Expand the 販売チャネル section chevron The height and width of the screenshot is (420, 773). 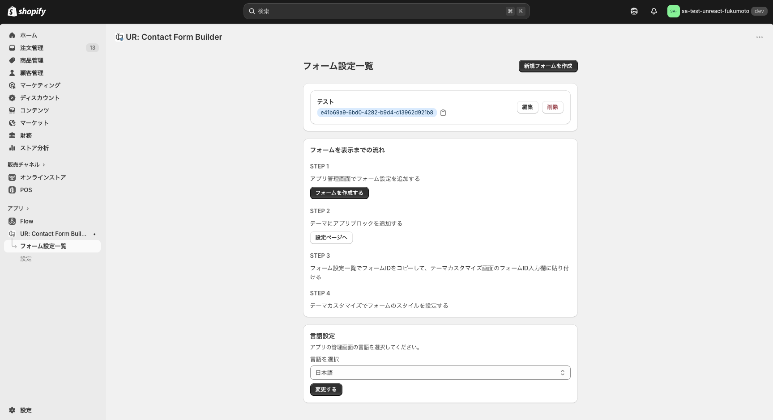[x=43, y=165]
